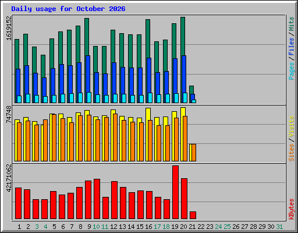Click day 28 on the x-axis

click(253, 227)
